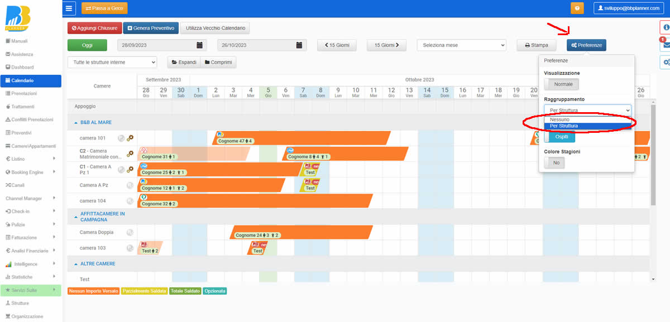Open the orange help question mark icon
Screen dimensions: 670x322
click(x=577, y=8)
